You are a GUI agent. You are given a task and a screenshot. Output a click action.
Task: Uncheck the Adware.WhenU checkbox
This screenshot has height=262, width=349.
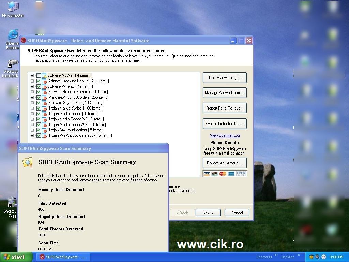coord(39,86)
